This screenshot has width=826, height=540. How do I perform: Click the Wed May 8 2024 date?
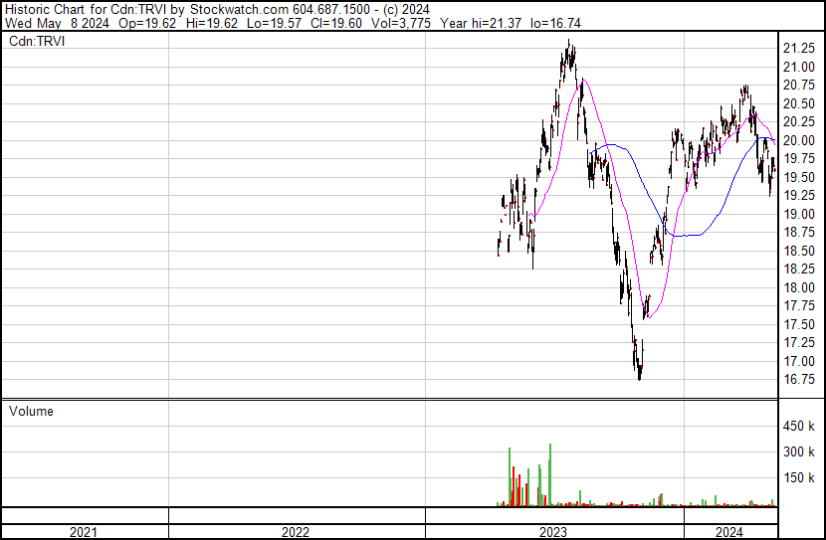coord(57,24)
